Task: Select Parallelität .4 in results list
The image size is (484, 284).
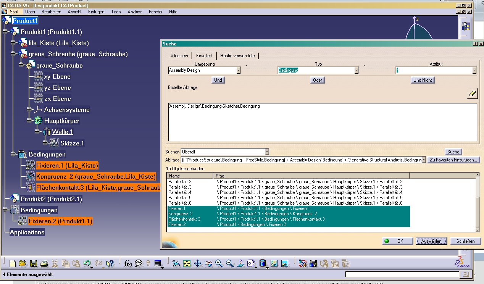Action: pos(288,192)
